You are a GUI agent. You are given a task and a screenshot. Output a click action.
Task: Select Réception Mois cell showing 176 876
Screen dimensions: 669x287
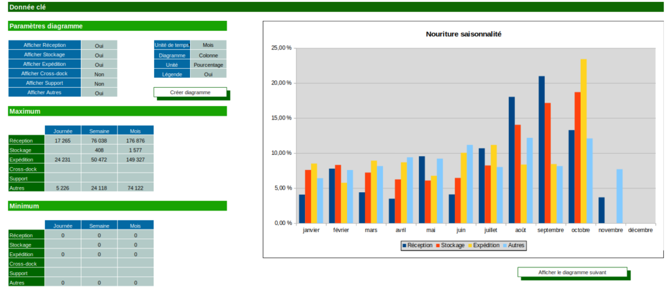pos(135,141)
